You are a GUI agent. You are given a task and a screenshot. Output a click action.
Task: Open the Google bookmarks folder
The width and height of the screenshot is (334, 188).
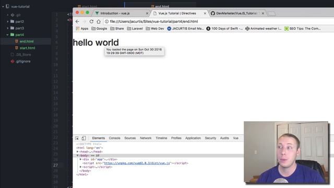[x=99, y=28]
